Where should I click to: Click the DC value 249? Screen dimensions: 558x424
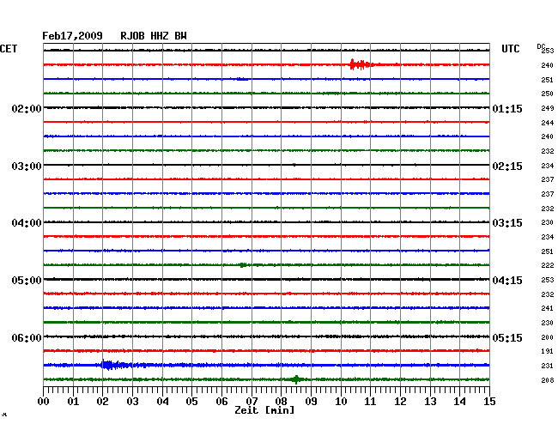(x=548, y=108)
